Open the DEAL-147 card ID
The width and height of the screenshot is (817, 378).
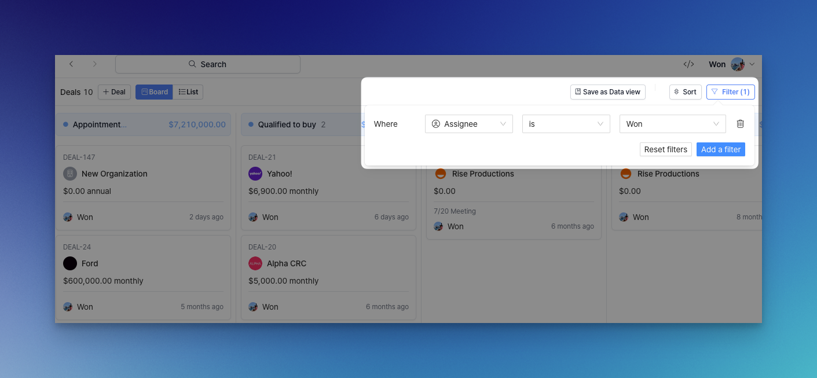pyautogui.click(x=79, y=157)
